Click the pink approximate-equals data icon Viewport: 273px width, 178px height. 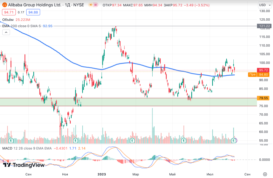click(x=95, y=5)
